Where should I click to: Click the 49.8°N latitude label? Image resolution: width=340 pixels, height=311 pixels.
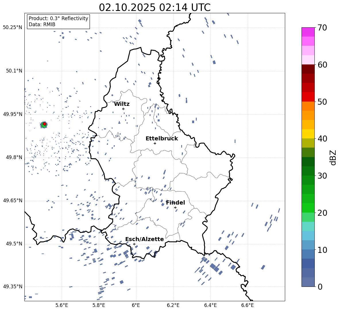tap(14, 157)
